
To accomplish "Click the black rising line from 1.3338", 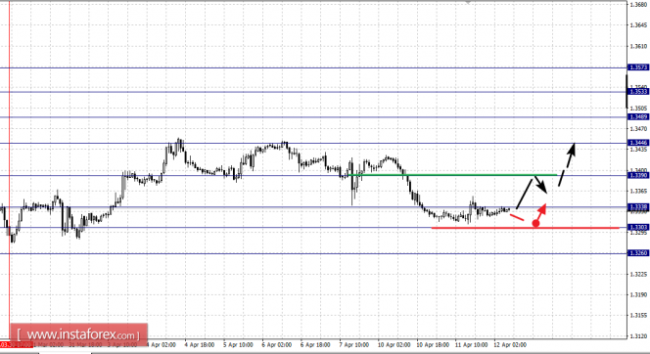I will [525, 194].
